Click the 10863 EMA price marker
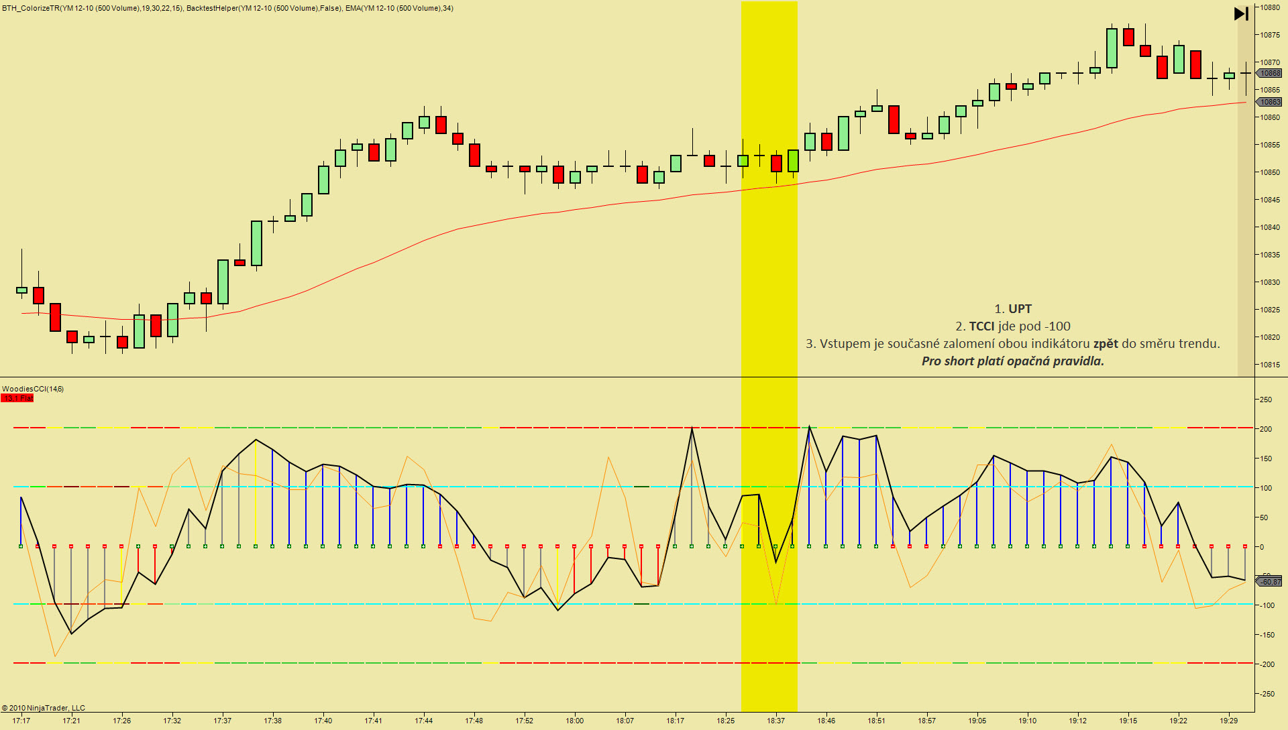The height and width of the screenshot is (730, 1288). [x=1269, y=102]
